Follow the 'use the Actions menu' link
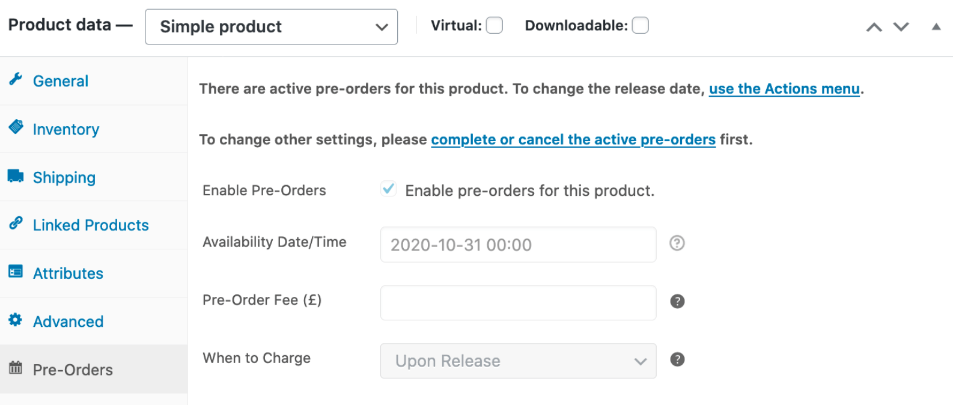This screenshot has width=953, height=405. point(784,89)
